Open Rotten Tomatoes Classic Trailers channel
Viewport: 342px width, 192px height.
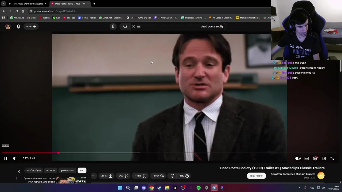click(x=294, y=174)
